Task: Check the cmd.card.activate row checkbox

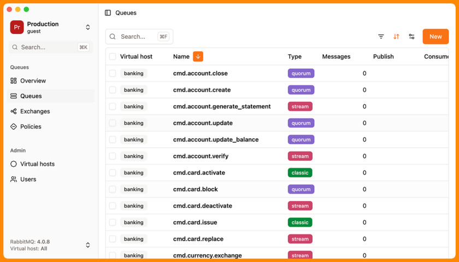Action: point(113,173)
